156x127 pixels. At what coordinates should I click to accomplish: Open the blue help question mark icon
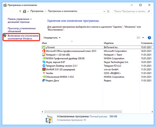pos(149,38)
